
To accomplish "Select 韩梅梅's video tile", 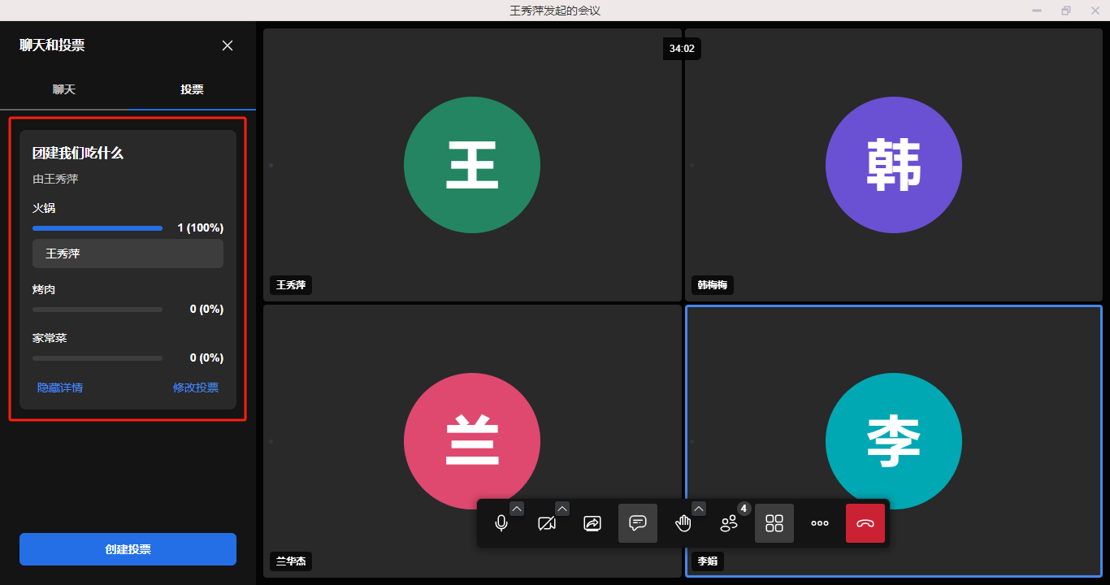I will click(x=893, y=165).
